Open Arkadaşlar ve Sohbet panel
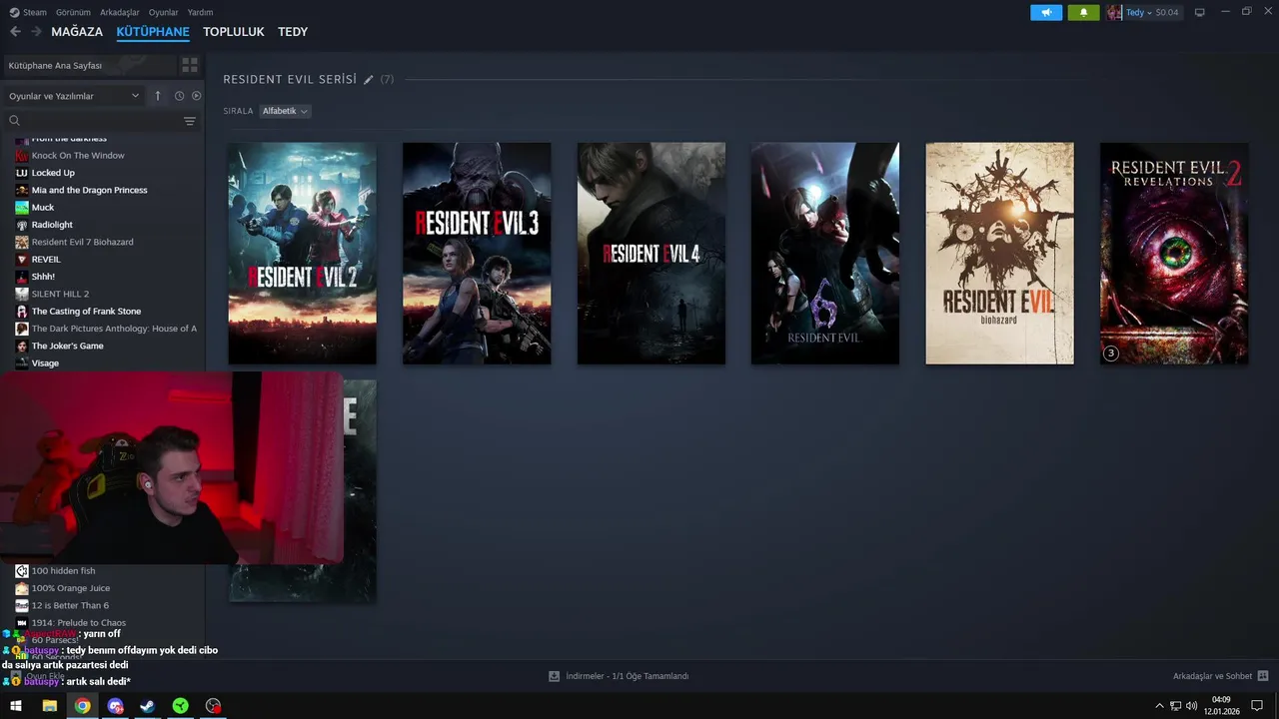The image size is (1279, 719). coord(1212,676)
